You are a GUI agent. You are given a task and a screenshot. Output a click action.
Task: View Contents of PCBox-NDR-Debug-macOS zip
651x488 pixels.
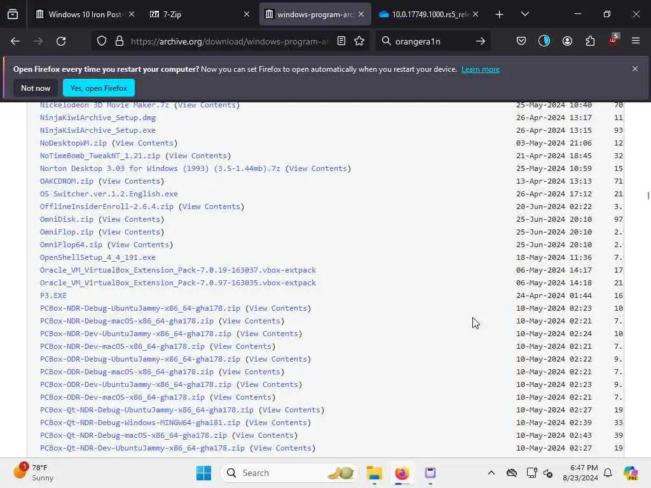pos(251,321)
